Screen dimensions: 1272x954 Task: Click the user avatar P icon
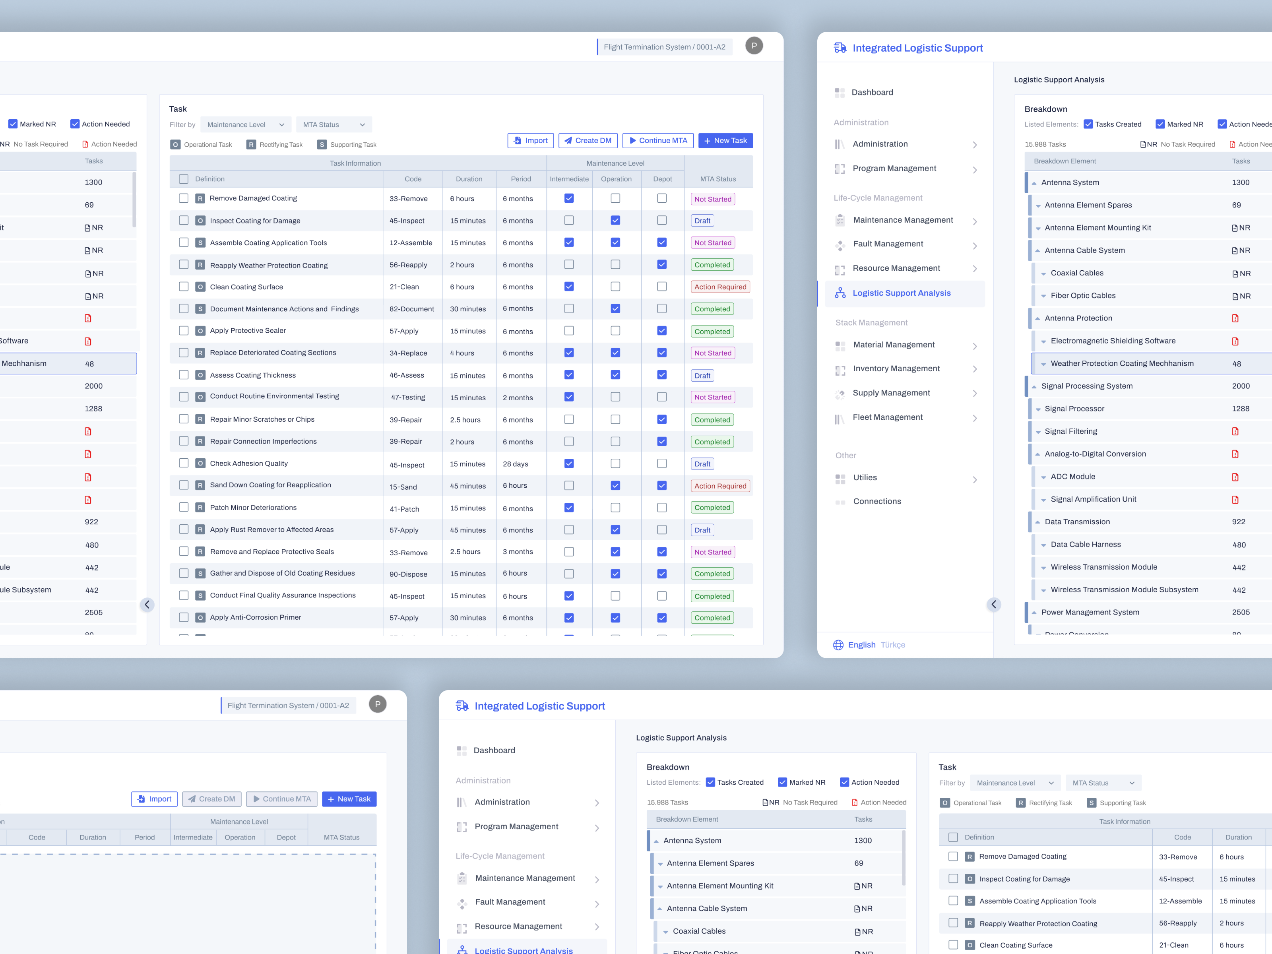tap(754, 46)
